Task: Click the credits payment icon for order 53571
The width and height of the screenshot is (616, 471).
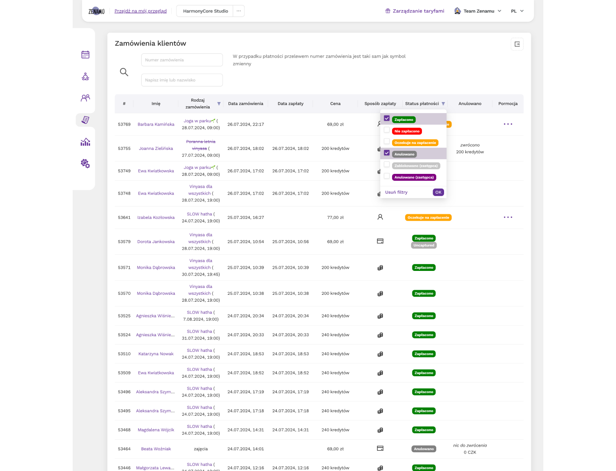Action: pos(380,268)
